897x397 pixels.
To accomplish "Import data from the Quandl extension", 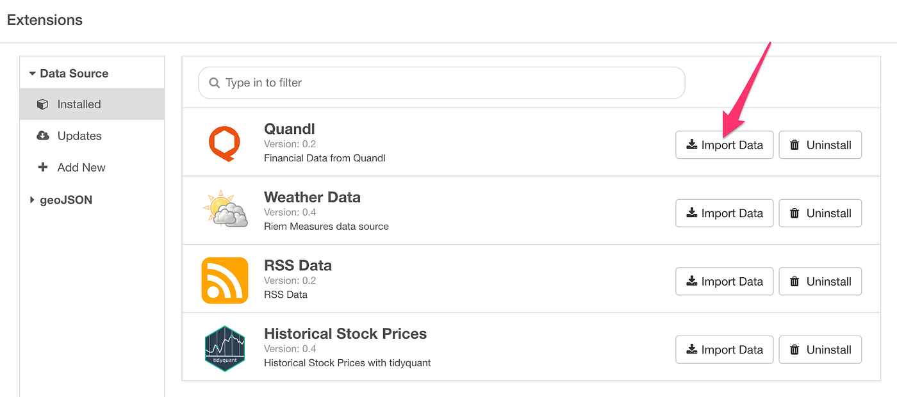I will pos(724,145).
